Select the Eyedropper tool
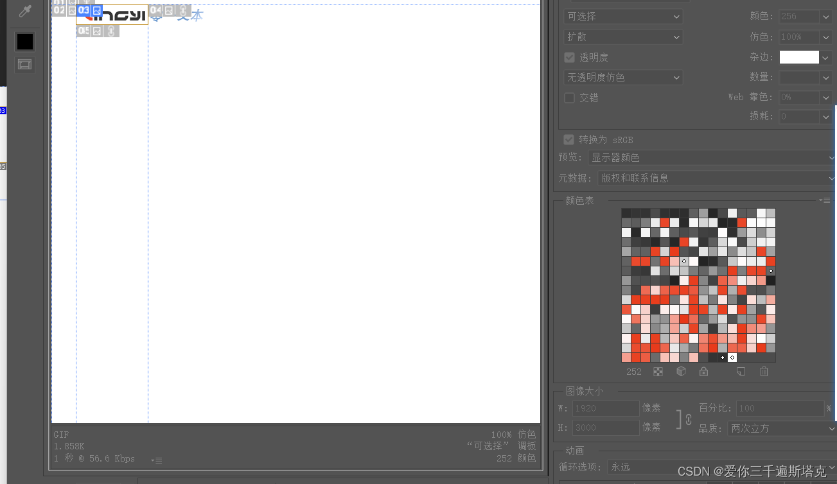The image size is (837, 484). click(x=25, y=11)
